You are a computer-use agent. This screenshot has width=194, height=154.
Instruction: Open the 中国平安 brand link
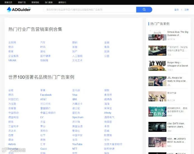(x=77, y=135)
